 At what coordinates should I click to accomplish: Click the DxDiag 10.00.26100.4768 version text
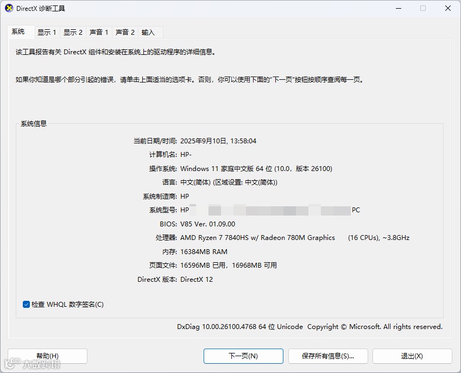click(x=310, y=326)
